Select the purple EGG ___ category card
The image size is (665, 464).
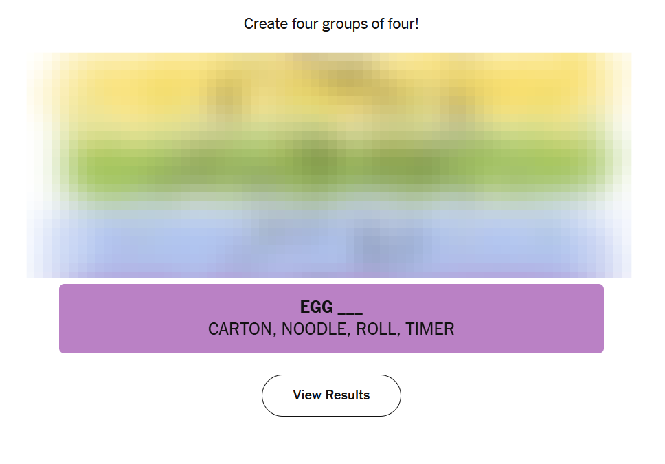pyautogui.click(x=331, y=318)
